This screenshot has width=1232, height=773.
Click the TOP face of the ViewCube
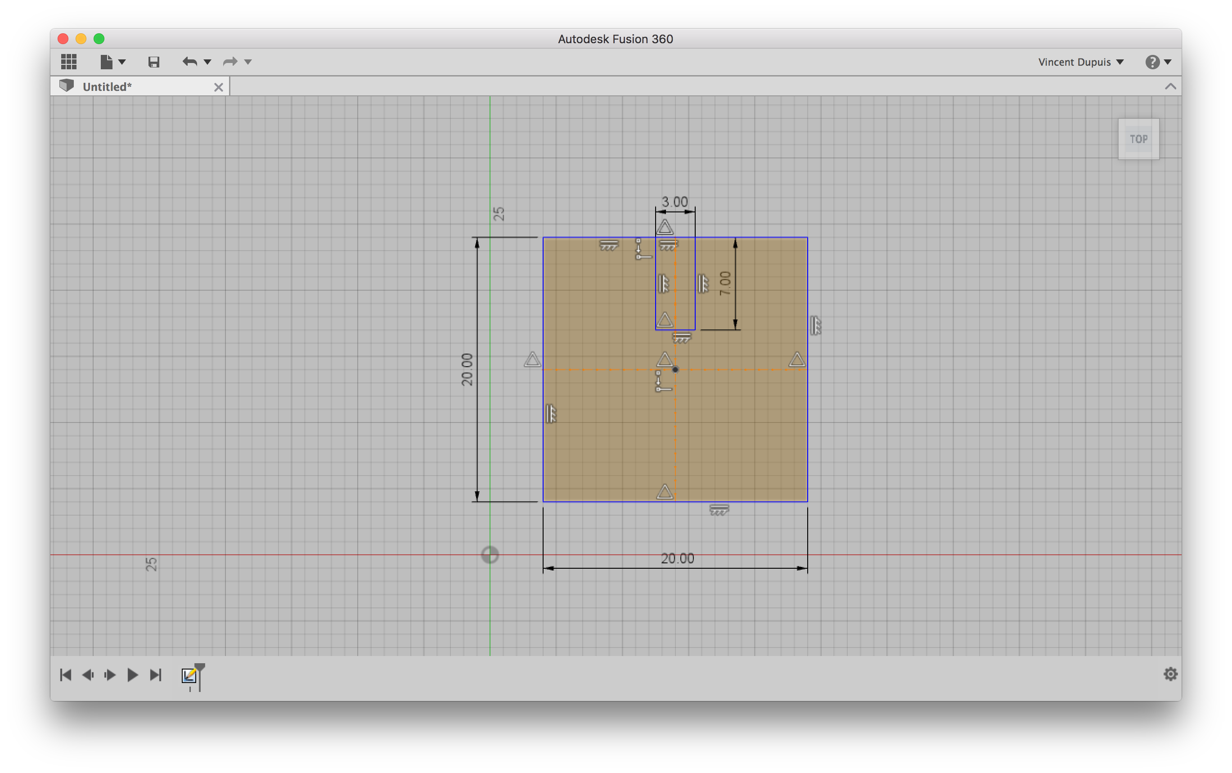click(x=1138, y=139)
